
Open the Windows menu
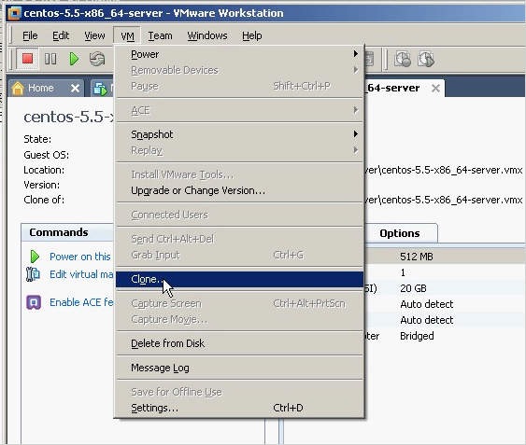[207, 35]
